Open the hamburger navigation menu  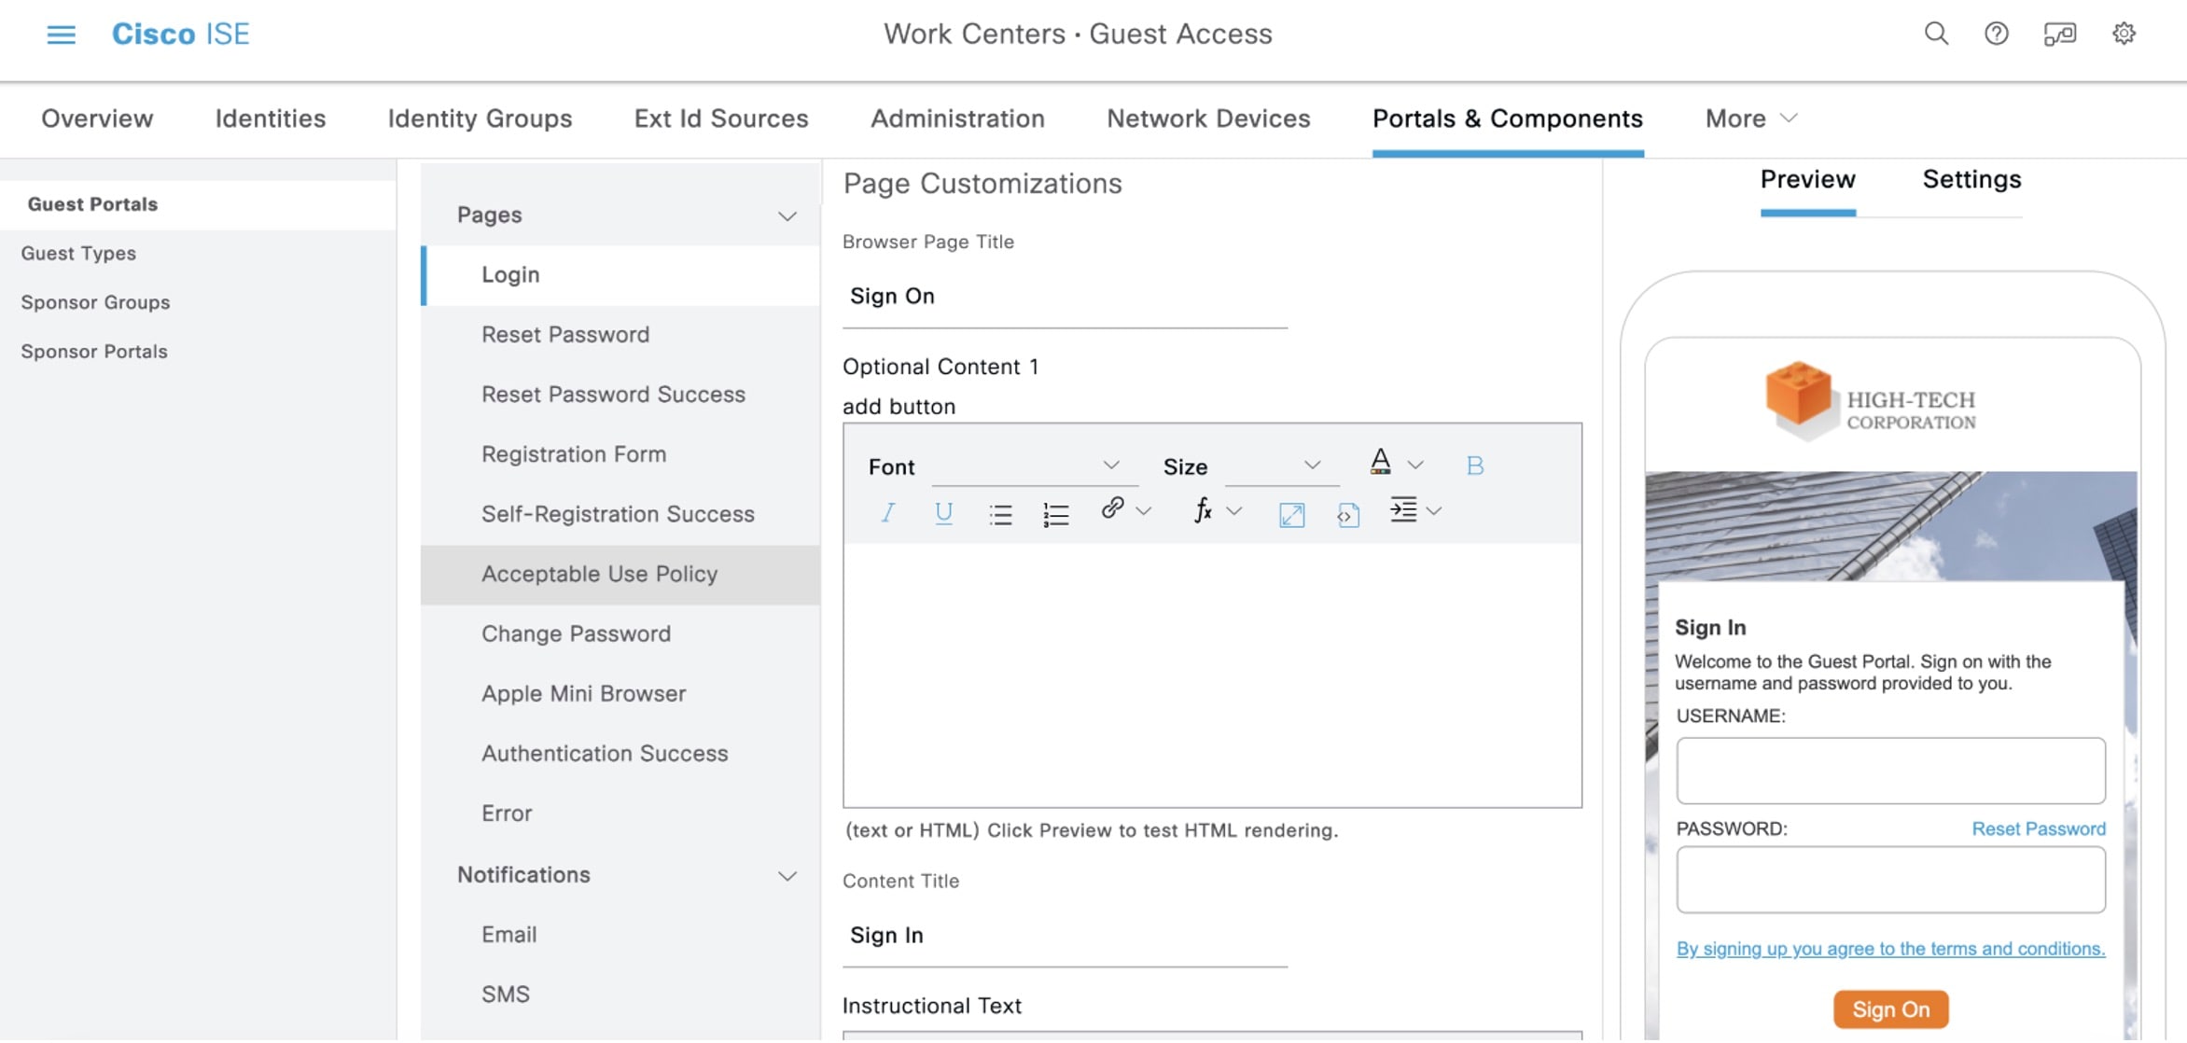click(61, 35)
